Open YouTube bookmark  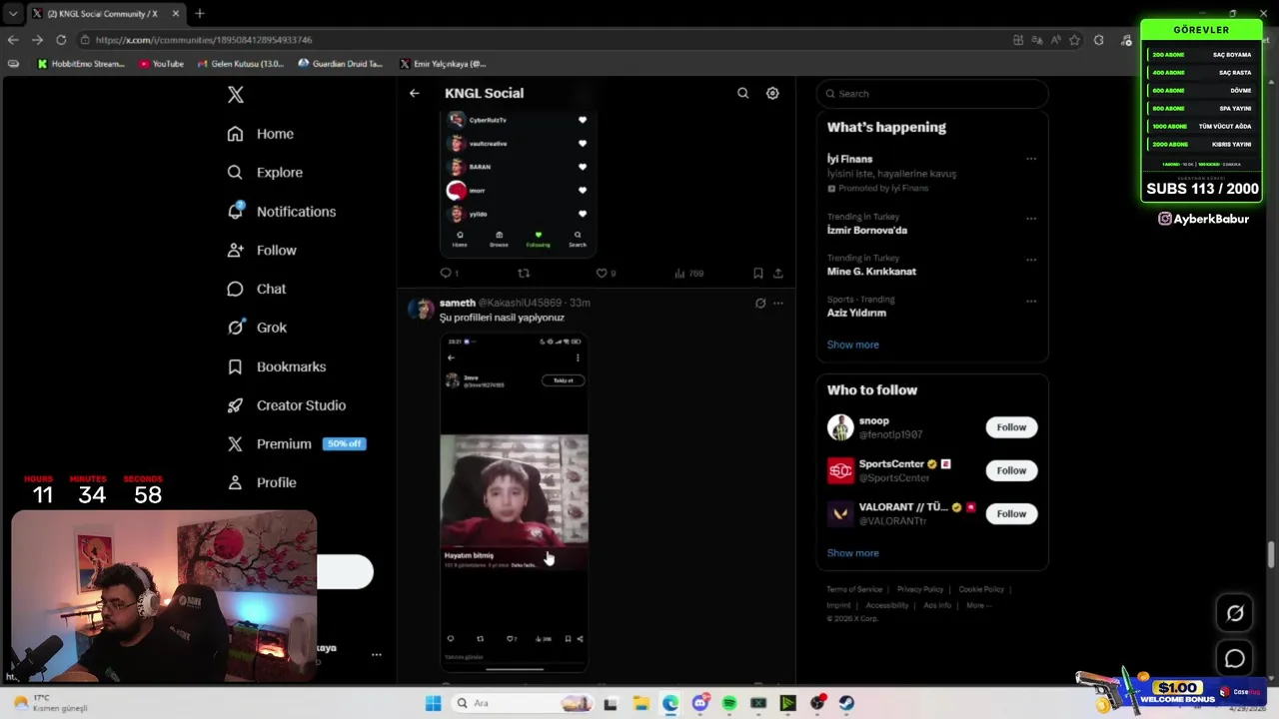click(x=161, y=64)
